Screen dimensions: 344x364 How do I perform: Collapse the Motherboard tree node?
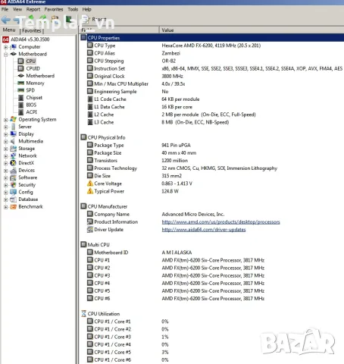click(5, 55)
